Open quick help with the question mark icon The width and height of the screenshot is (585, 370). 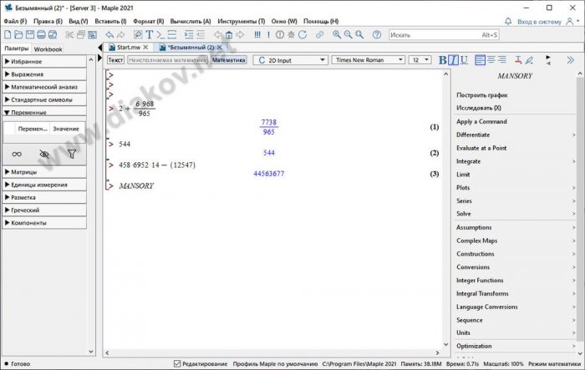pyautogui.click(x=377, y=35)
